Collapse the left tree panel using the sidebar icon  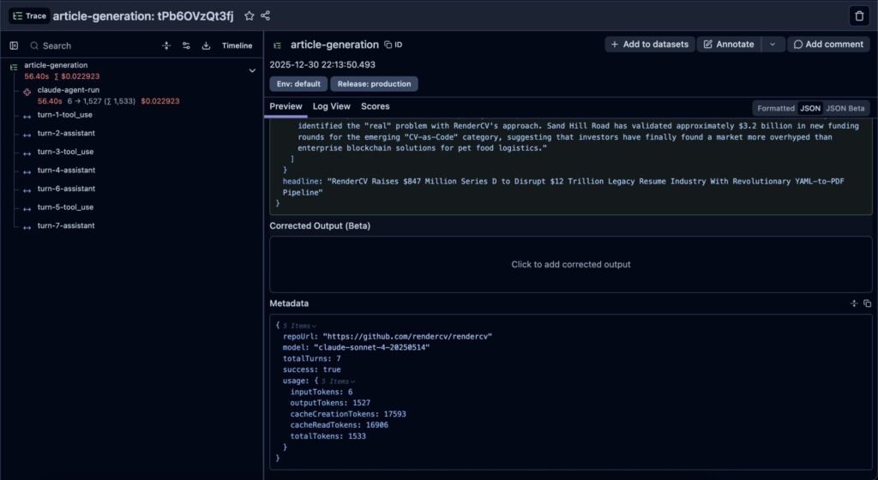click(x=14, y=45)
